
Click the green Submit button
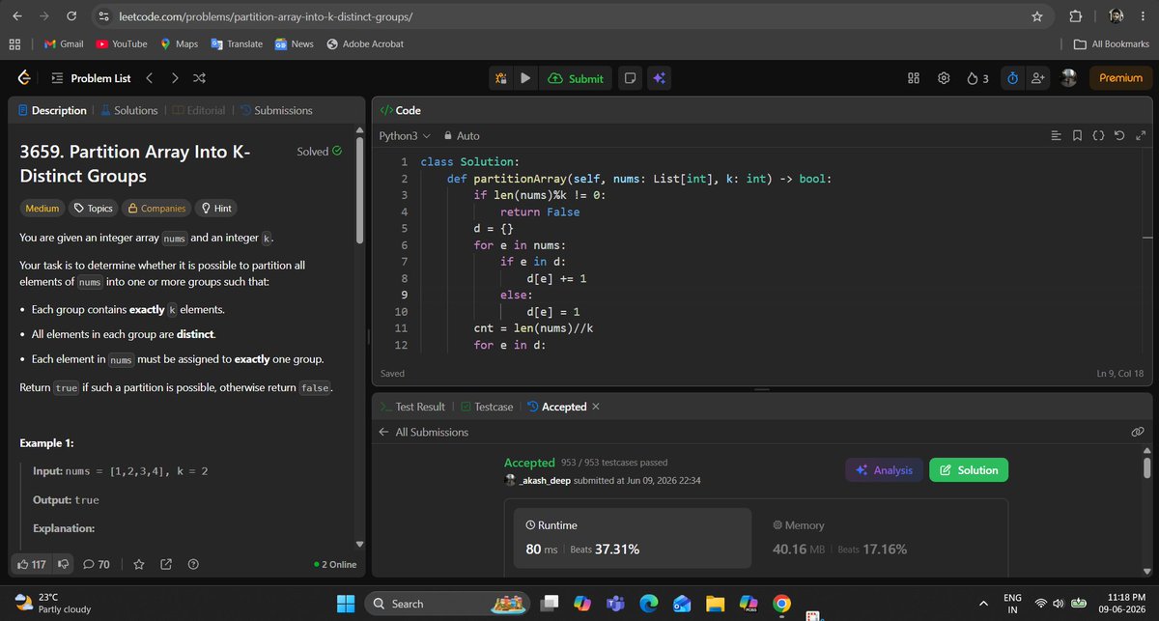[576, 78]
